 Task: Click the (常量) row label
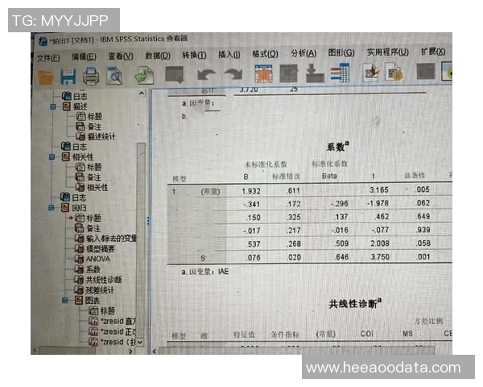(210, 192)
